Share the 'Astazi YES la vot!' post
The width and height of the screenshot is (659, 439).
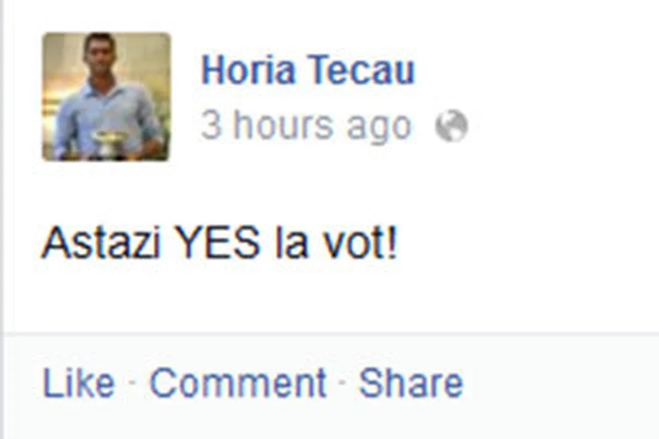[410, 383]
